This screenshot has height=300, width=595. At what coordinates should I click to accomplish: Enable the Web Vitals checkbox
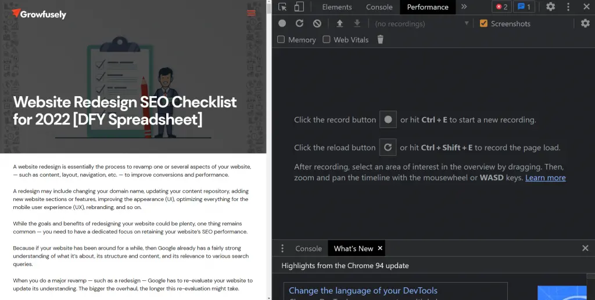click(x=327, y=39)
